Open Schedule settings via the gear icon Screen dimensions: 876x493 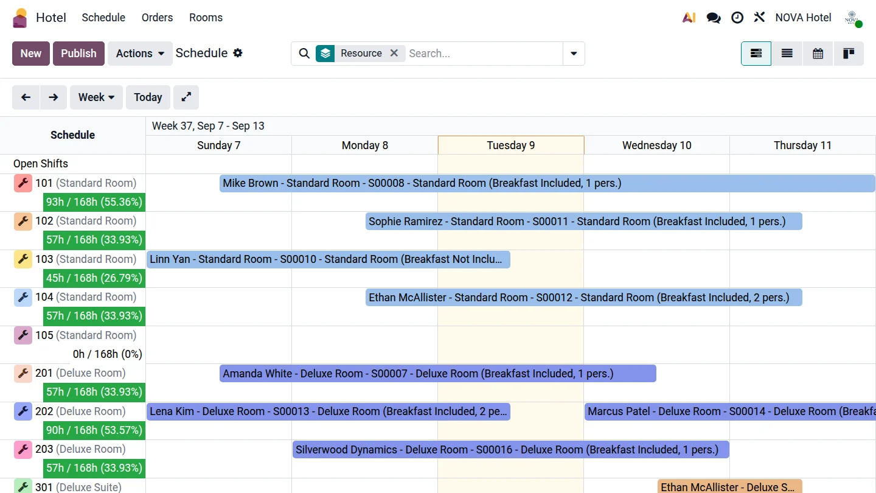click(237, 53)
